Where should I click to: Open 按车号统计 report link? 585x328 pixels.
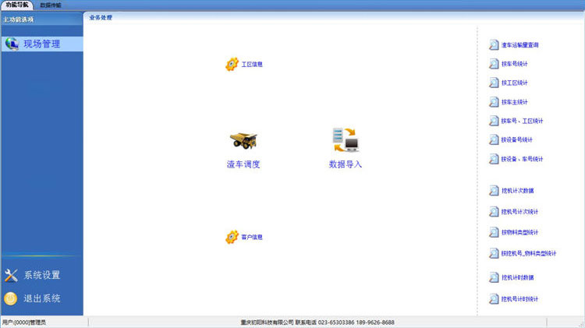515,64
